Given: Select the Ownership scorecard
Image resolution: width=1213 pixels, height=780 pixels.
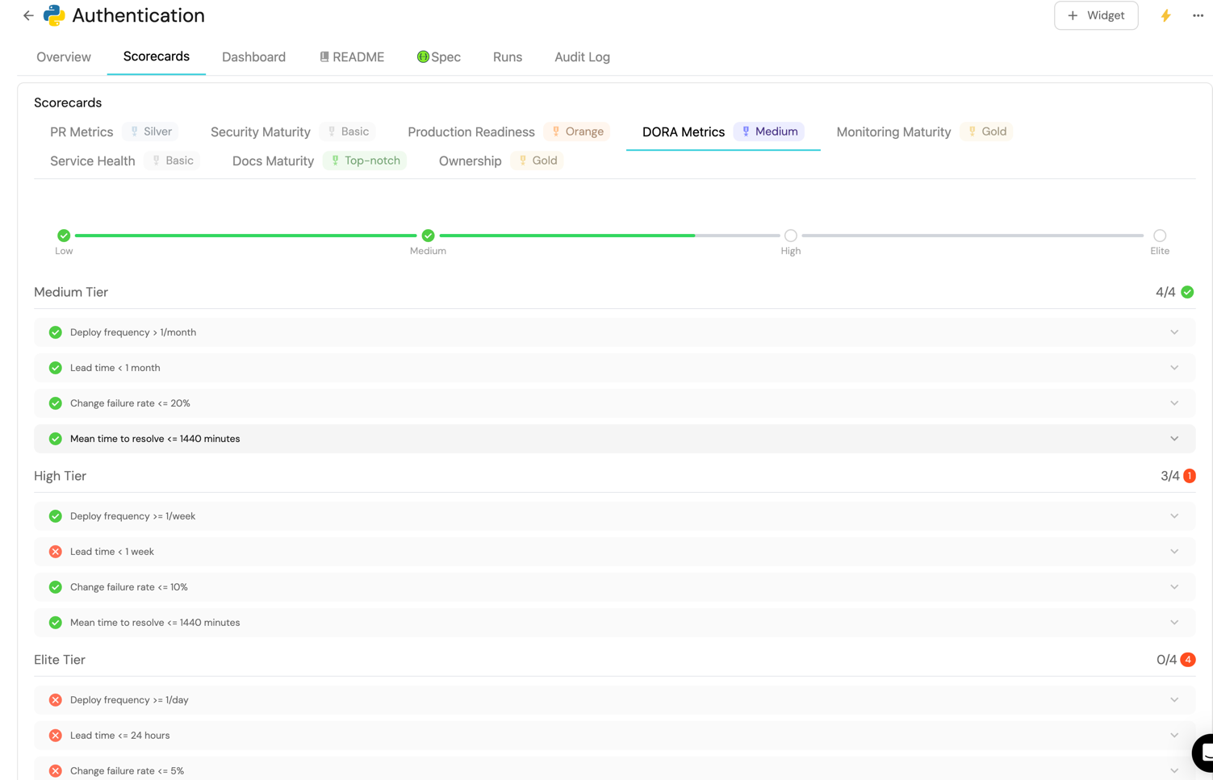Looking at the screenshot, I should click(471, 161).
